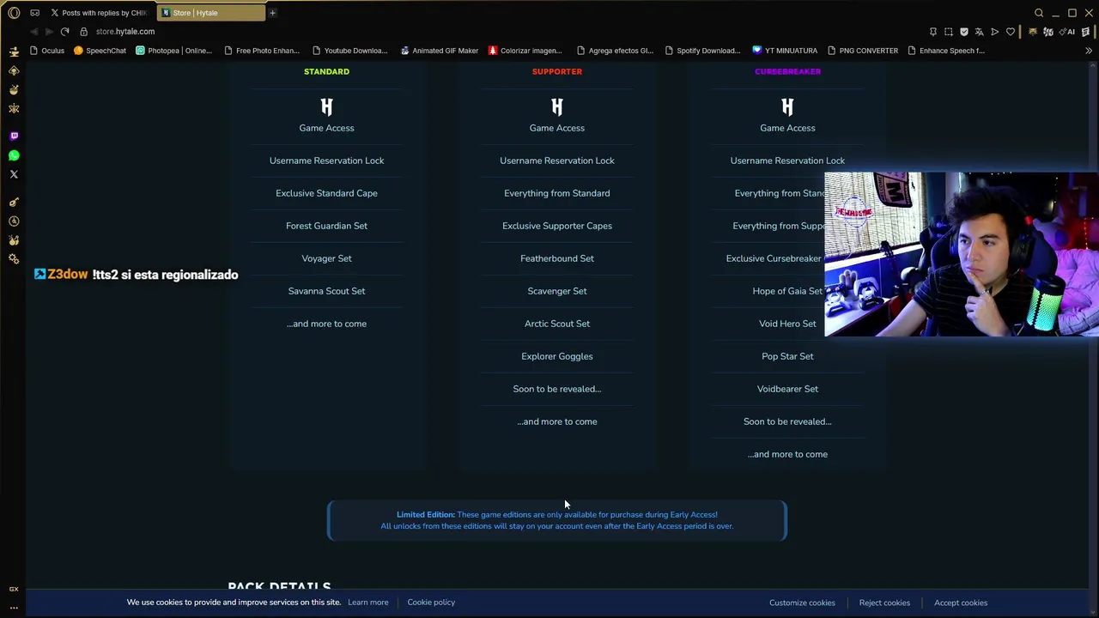Click 'Arctic Scout Set' text
This screenshot has width=1099, height=618.
(557, 324)
